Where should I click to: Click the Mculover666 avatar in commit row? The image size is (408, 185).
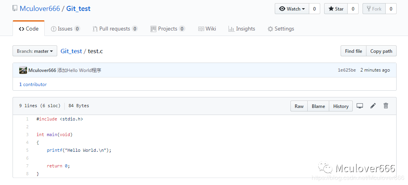click(x=23, y=70)
